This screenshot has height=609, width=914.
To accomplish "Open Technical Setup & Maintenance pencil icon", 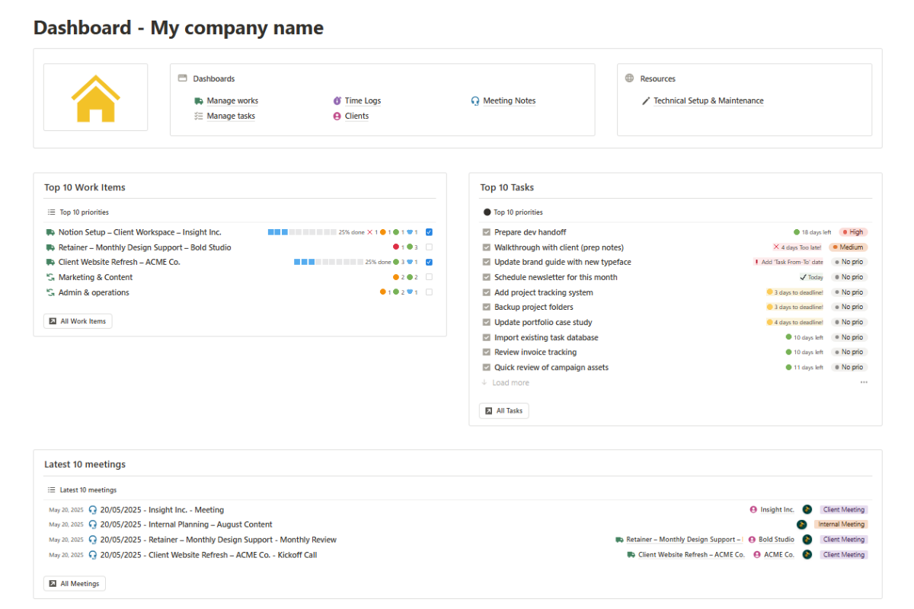I will pos(646,100).
